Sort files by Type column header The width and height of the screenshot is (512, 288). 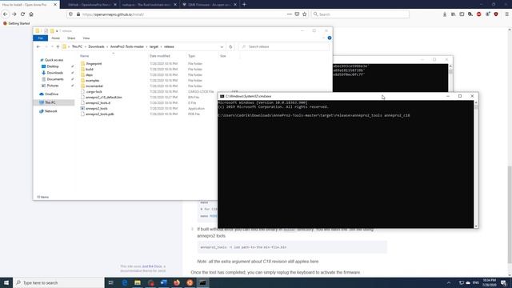pyautogui.click(x=191, y=56)
